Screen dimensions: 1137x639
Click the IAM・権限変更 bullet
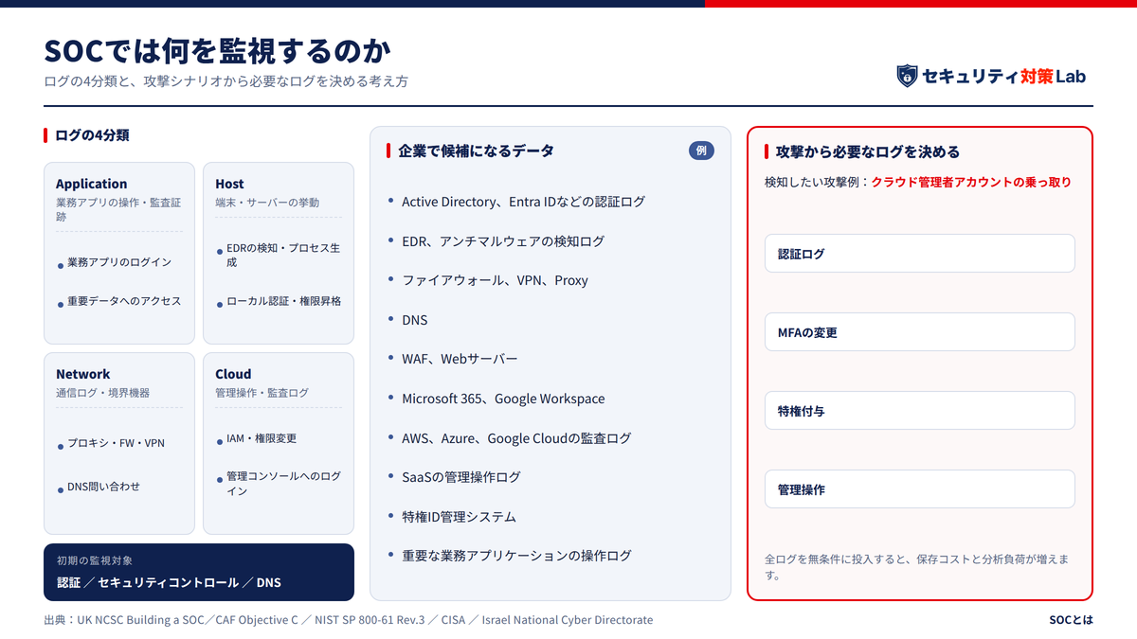[262, 438]
